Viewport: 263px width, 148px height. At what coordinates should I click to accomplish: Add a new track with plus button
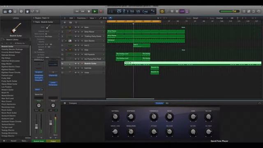(65, 23)
